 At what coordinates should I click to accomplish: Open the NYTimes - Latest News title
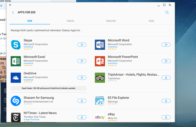[x=40, y=113]
